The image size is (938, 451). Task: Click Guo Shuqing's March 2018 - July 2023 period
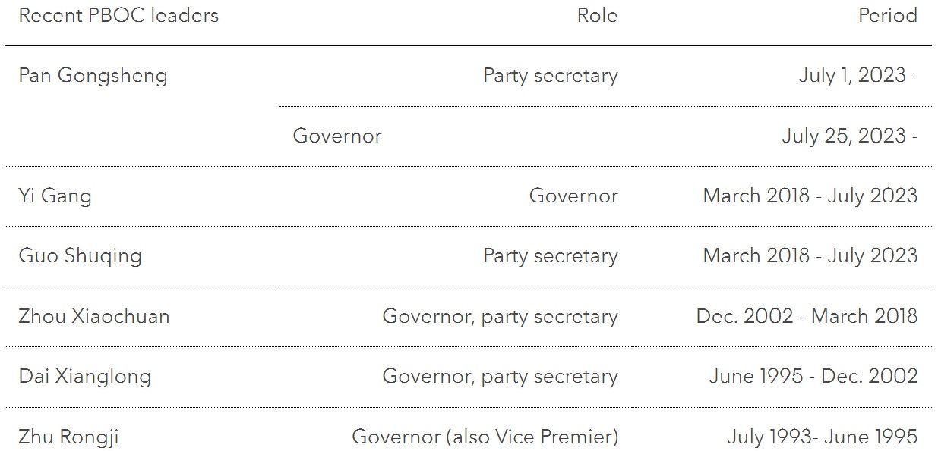pos(810,255)
